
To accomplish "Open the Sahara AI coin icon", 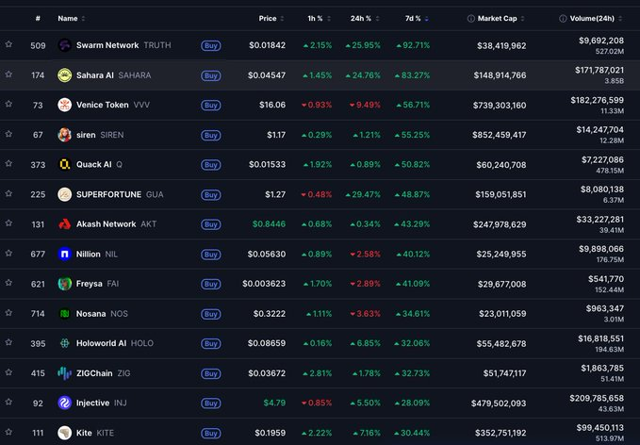I will 64,75.
